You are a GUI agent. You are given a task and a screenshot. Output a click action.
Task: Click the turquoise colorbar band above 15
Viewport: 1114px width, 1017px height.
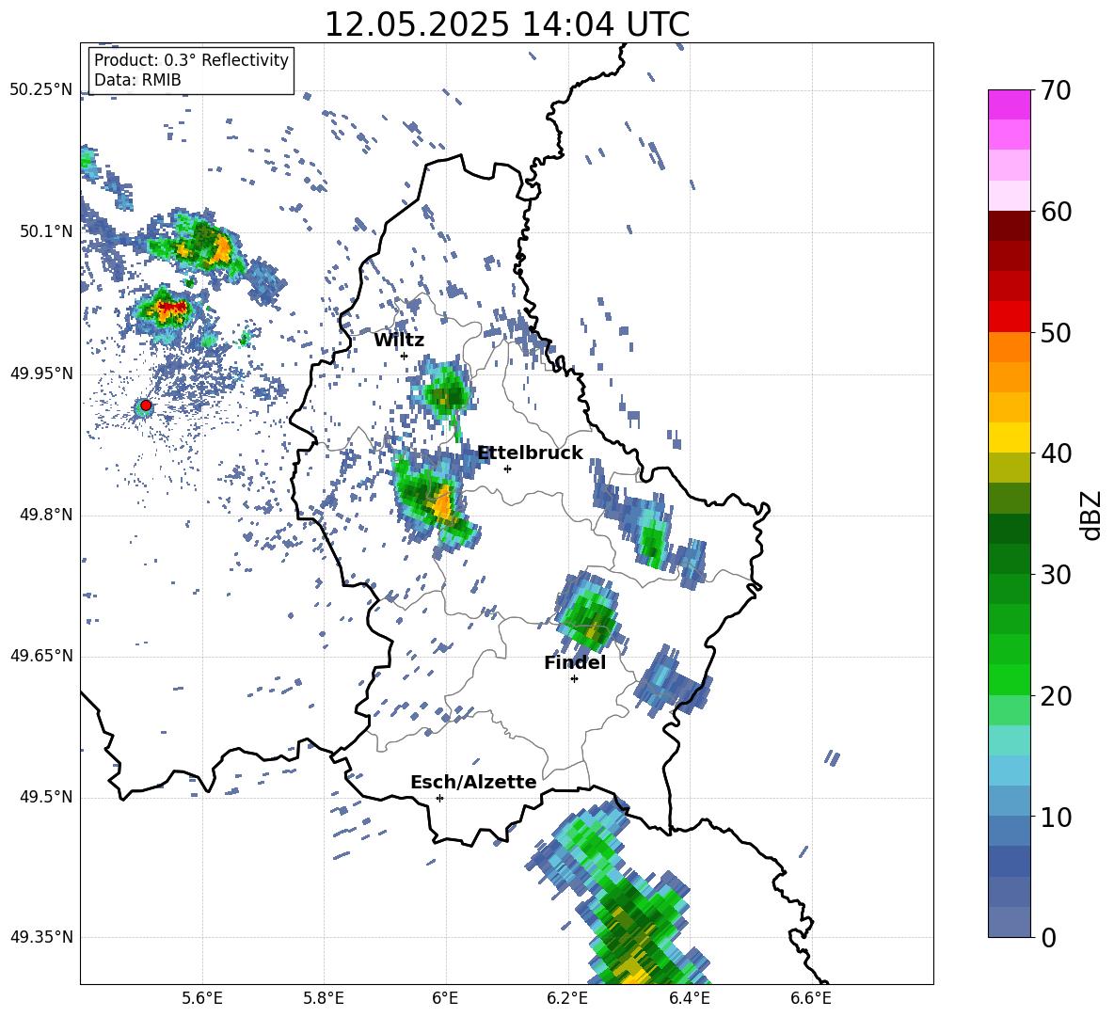[x=1009, y=740]
